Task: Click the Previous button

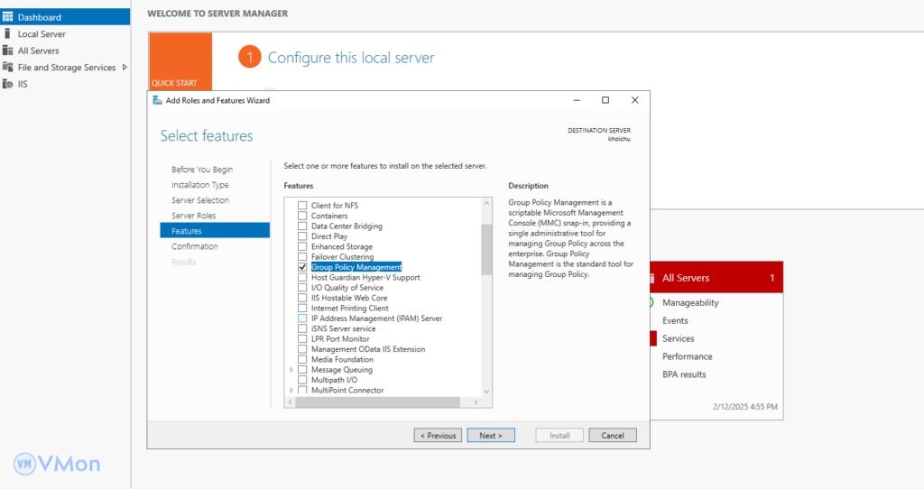Action: coord(438,436)
